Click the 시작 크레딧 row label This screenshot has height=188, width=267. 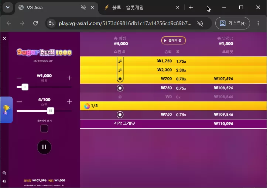point(124,123)
